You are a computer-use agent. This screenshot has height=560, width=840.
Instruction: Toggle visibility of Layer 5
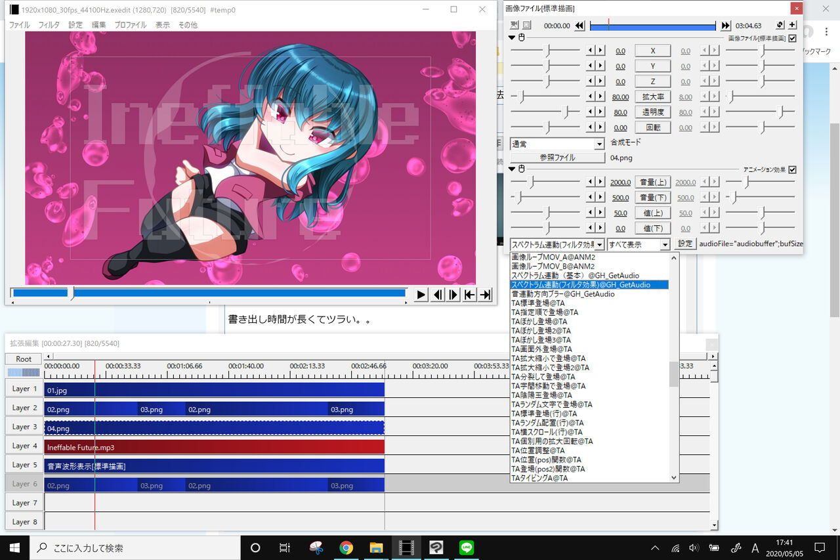click(24, 465)
